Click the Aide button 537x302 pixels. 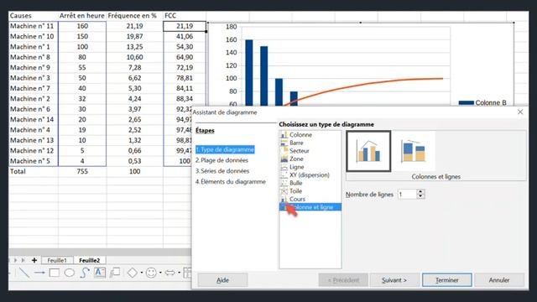click(x=222, y=280)
